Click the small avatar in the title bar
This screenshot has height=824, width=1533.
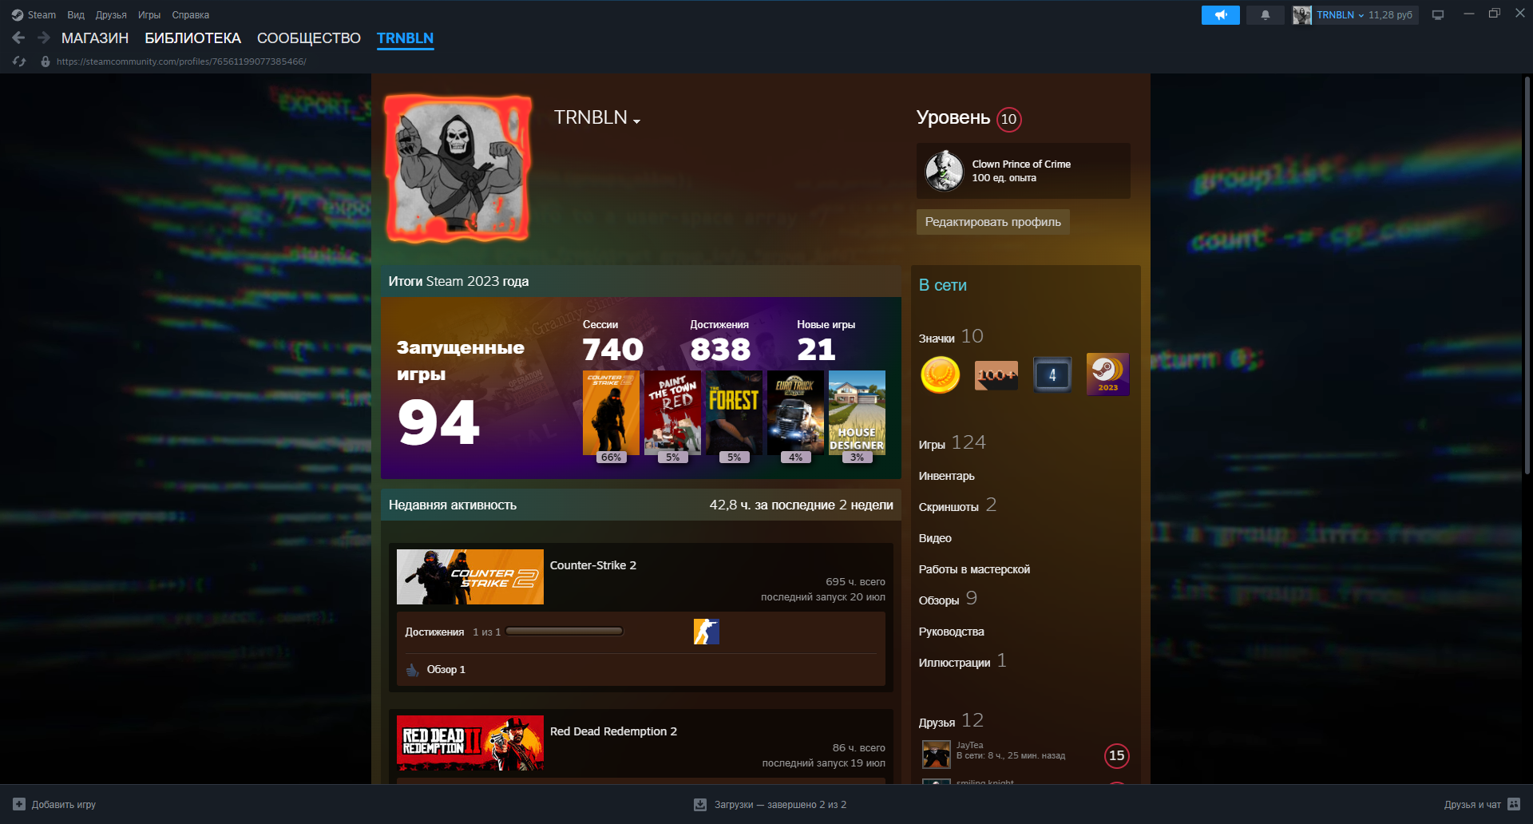click(x=1302, y=15)
